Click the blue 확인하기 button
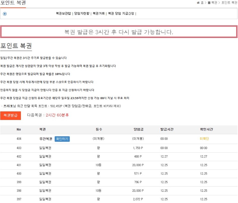 click(62, 139)
